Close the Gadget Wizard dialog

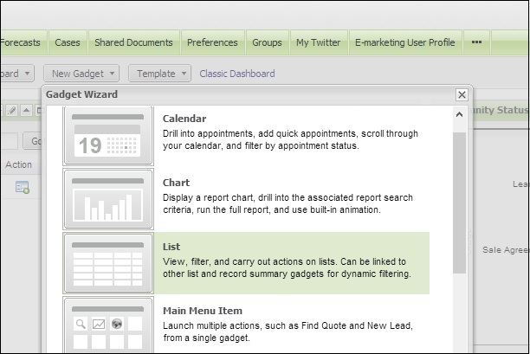point(462,95)
